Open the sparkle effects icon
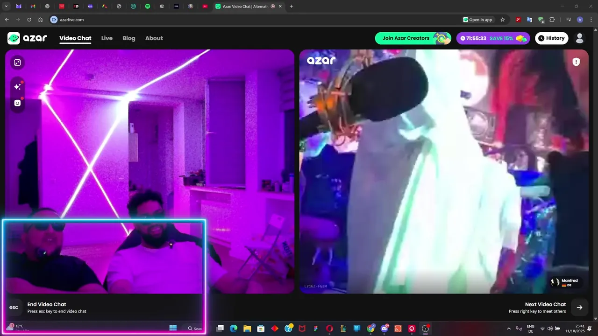The image size is (598, 336). pyautogui.click(x=17, y=86)
